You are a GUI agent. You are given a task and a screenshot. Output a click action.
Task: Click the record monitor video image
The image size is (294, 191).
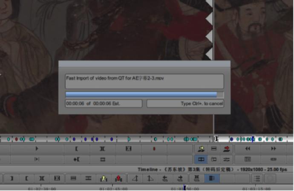(x=254, y=67)
